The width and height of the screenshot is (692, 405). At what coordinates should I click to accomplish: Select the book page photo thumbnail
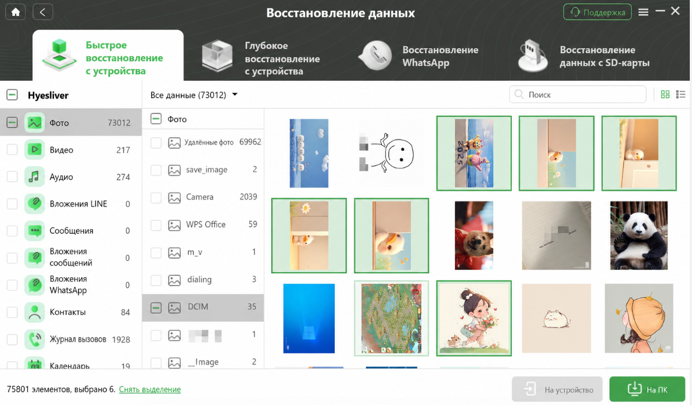coord(556,235)
